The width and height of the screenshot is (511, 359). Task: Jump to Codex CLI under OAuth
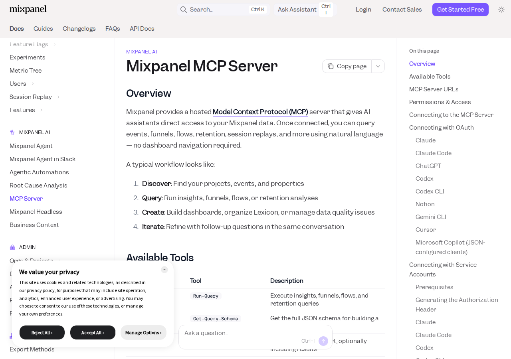click(430, 191)
